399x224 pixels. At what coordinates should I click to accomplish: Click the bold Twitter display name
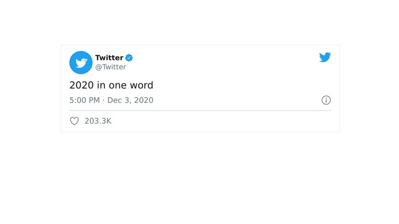(109, 58)
